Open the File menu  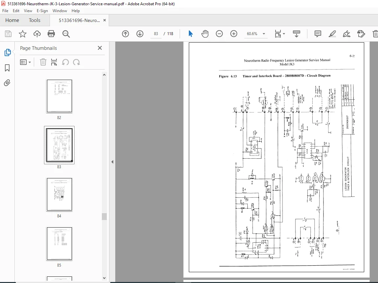[5, 11]
